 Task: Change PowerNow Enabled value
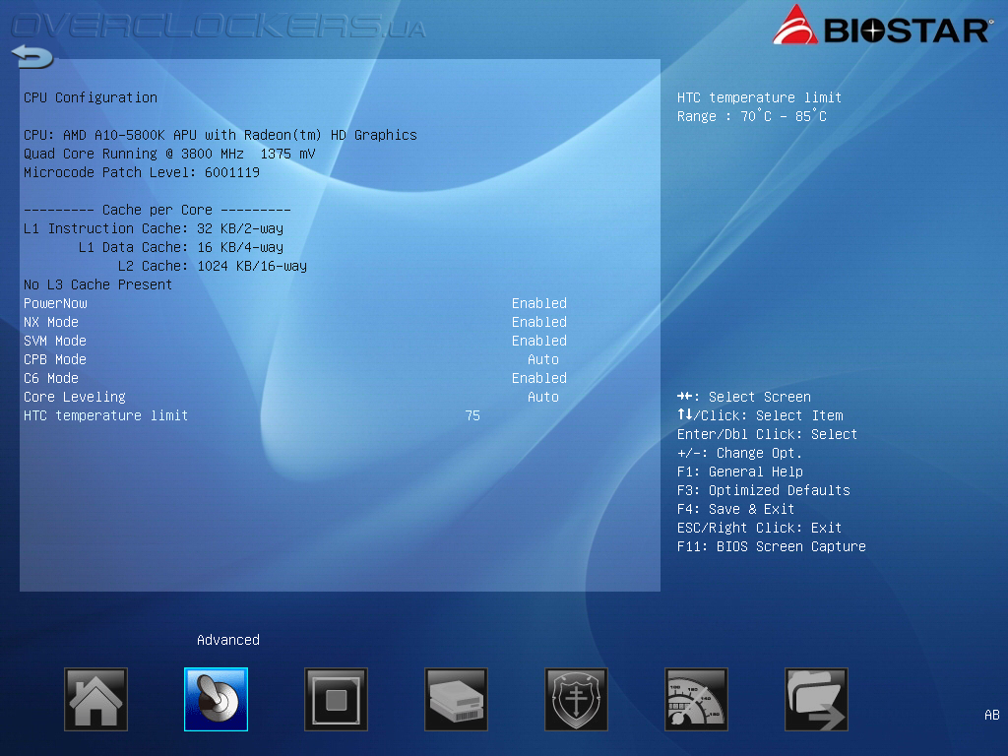(x=538, y=303)
